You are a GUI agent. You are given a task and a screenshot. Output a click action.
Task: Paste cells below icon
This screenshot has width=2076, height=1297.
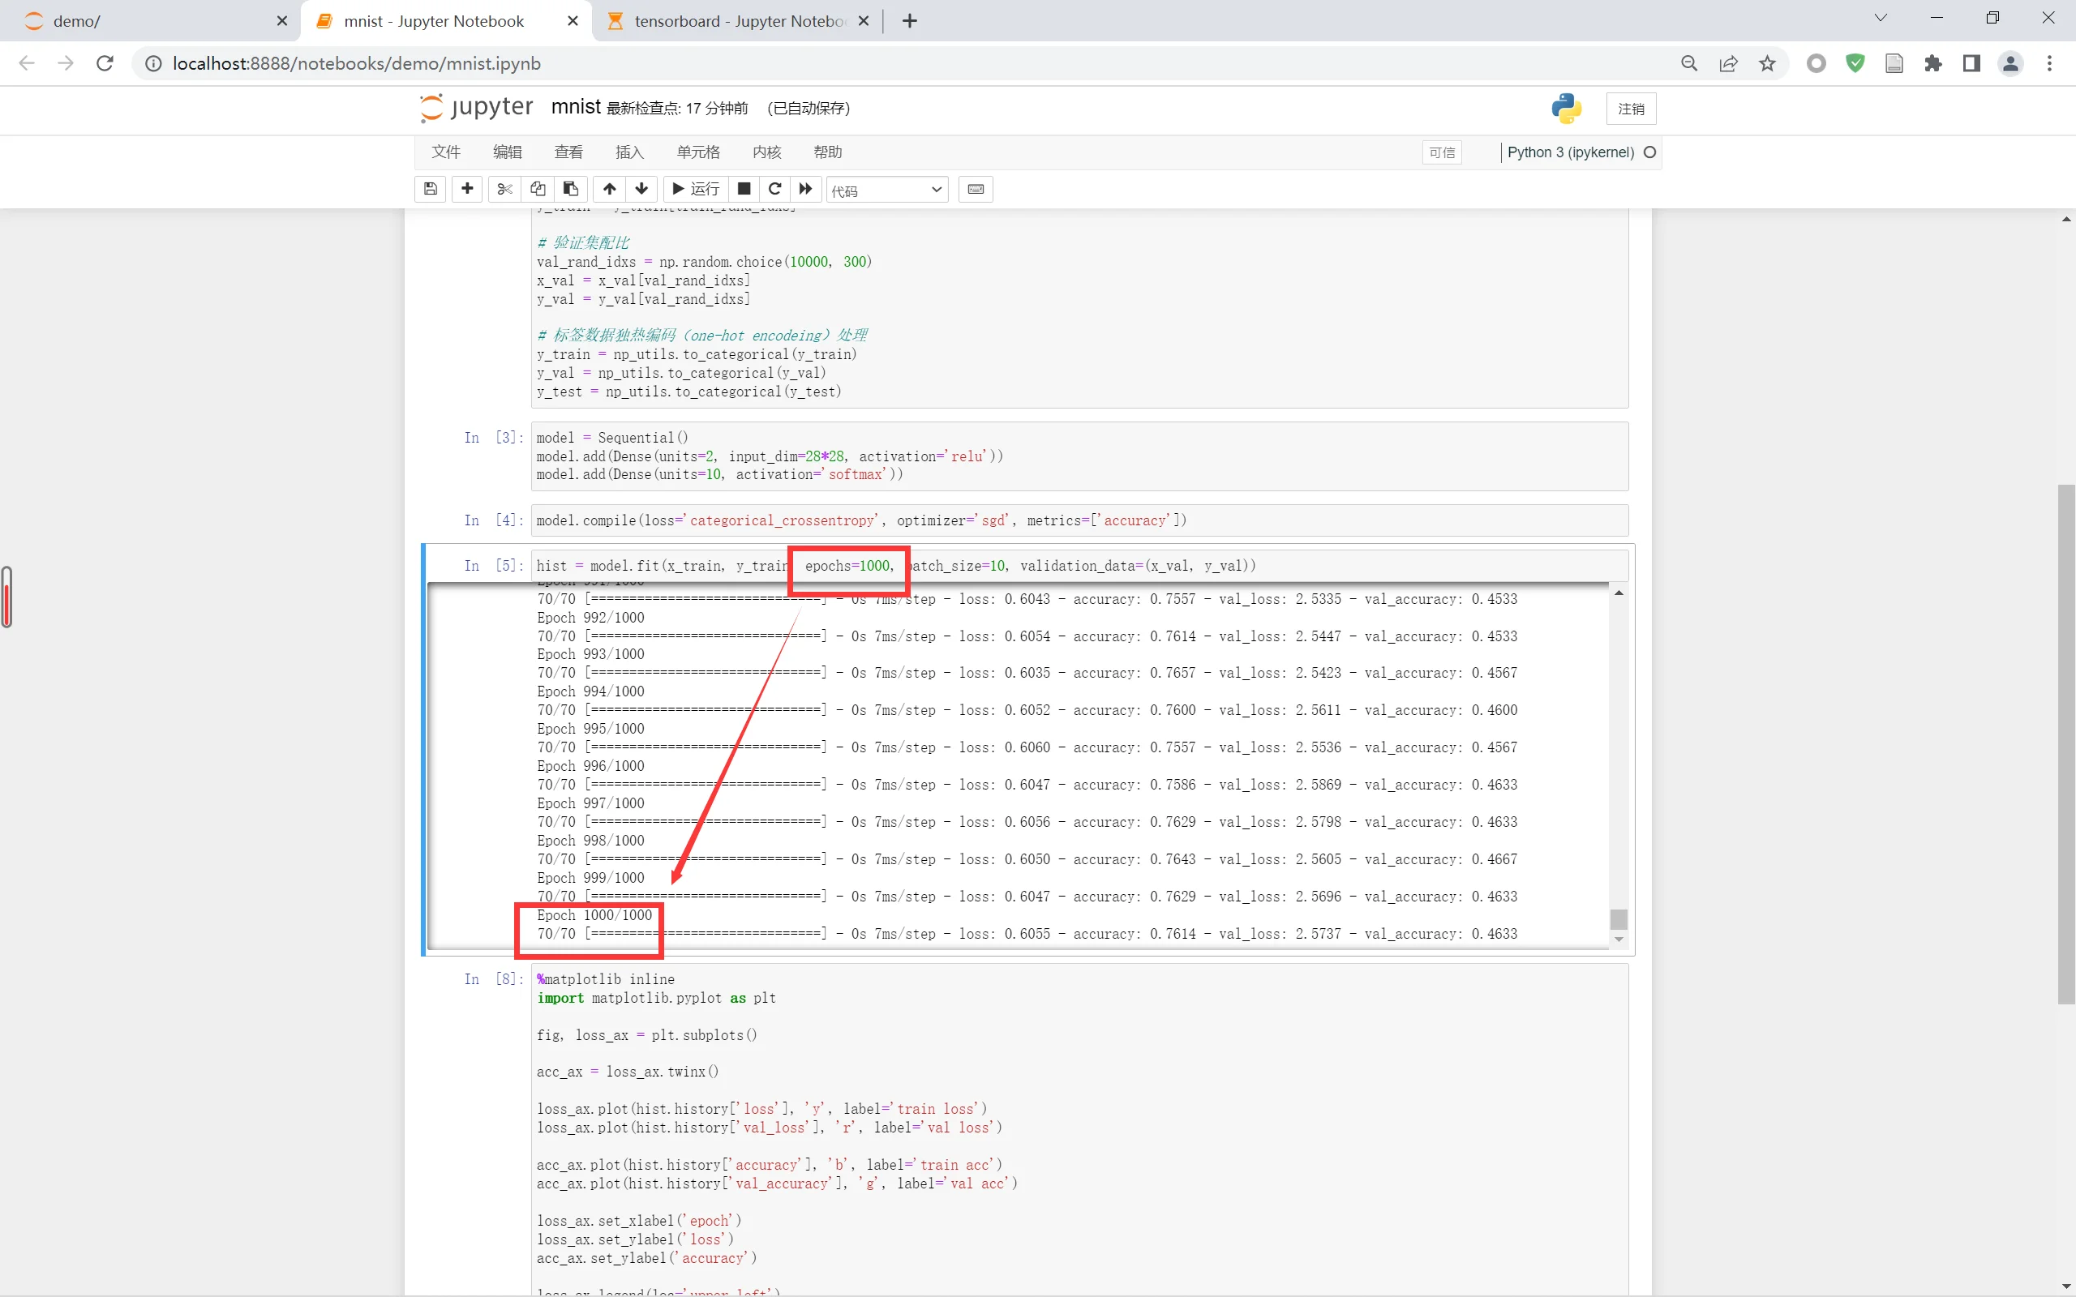tap(570, 189)
